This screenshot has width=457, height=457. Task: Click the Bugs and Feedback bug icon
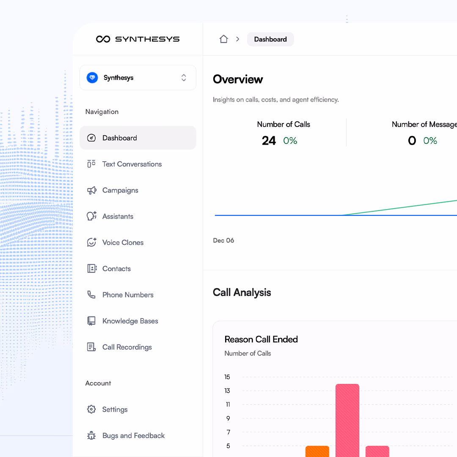91,435
